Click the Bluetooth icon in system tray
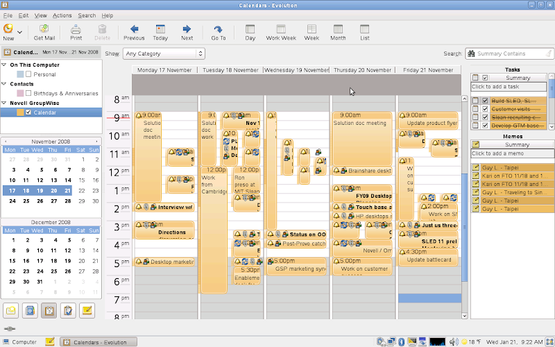Viewport: 555px width, 347px height. (402, 341)
